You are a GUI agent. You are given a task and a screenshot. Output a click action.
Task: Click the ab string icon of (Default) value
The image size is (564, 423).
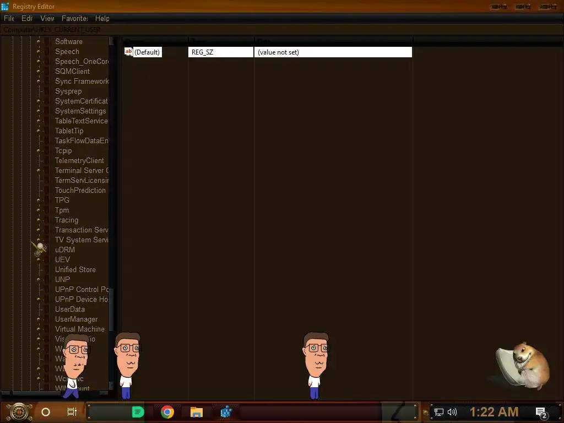[128, 52]
